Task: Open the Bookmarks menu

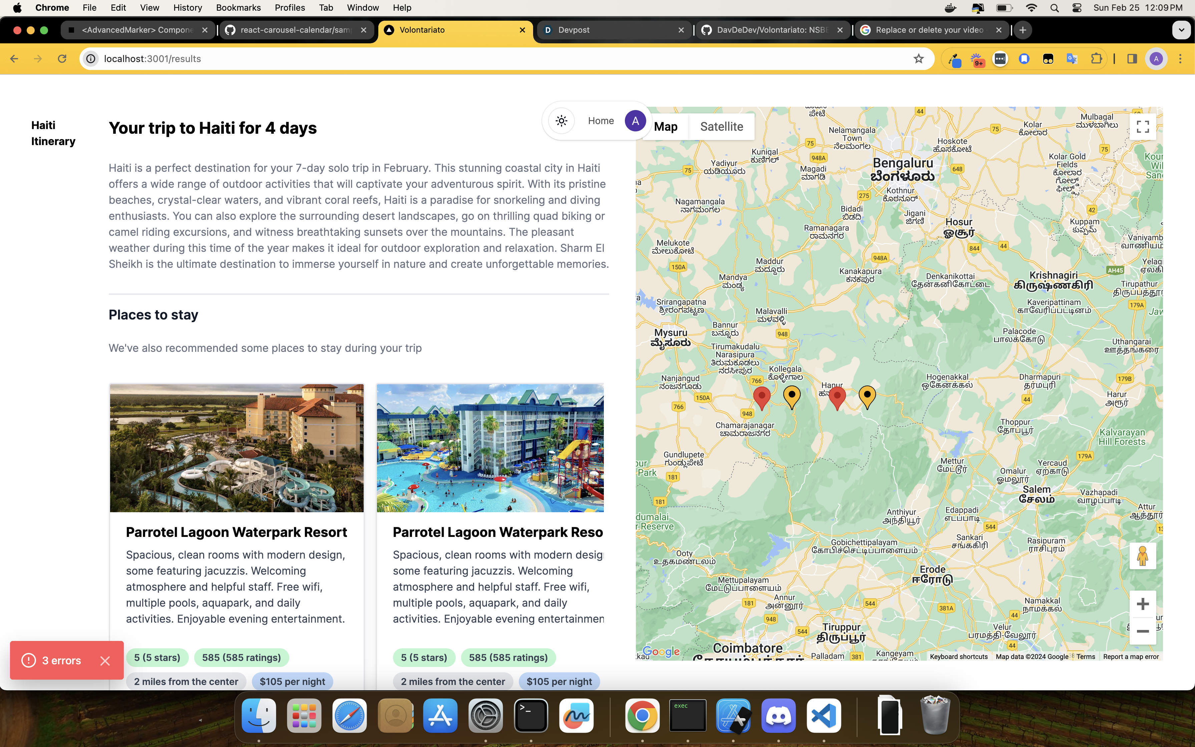Action: click(238, 7)
